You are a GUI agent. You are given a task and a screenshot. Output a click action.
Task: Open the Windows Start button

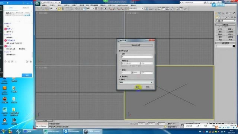point(3,131)
